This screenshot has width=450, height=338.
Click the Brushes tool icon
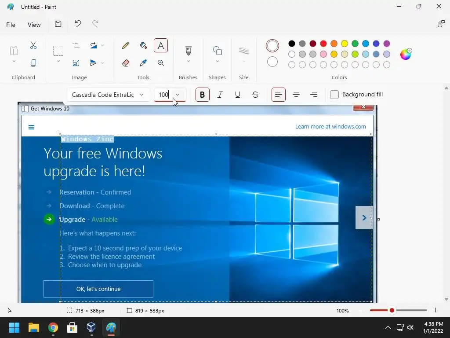(188, 51)
